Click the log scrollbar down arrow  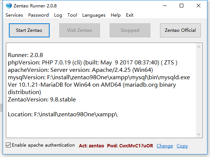pyautogui.click(x=199, y=134)
